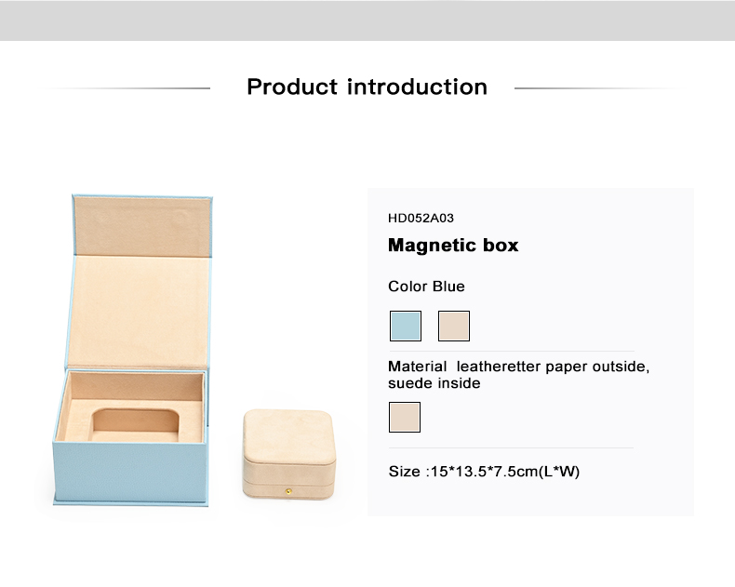Select the beige color swatch under Color
The width and height of the screenshot is (735, 587).
pos(454,326)
